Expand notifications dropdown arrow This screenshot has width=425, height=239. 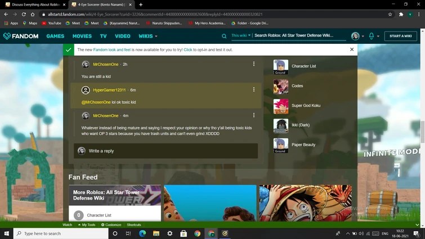(x=378, y=36)
